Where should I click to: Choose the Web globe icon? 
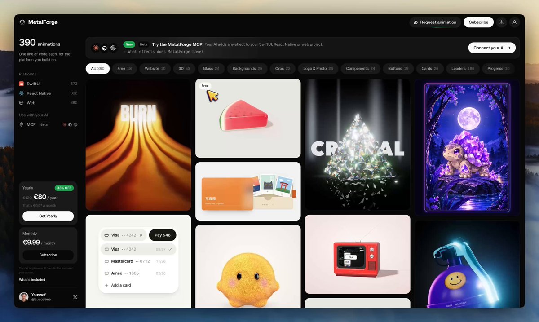click(x=22, y=103)
